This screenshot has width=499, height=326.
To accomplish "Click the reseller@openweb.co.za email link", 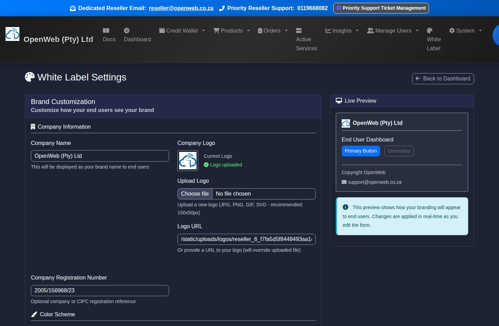I will pos(181,8).
